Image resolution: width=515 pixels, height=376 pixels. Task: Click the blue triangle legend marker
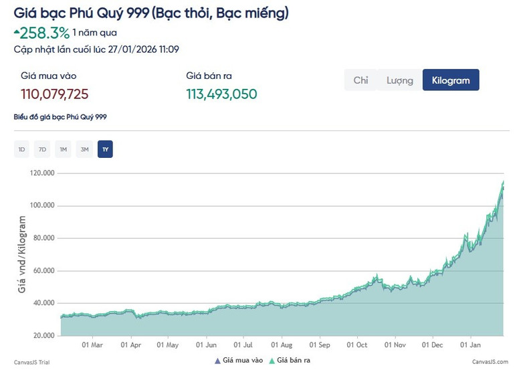coord(217,361)
